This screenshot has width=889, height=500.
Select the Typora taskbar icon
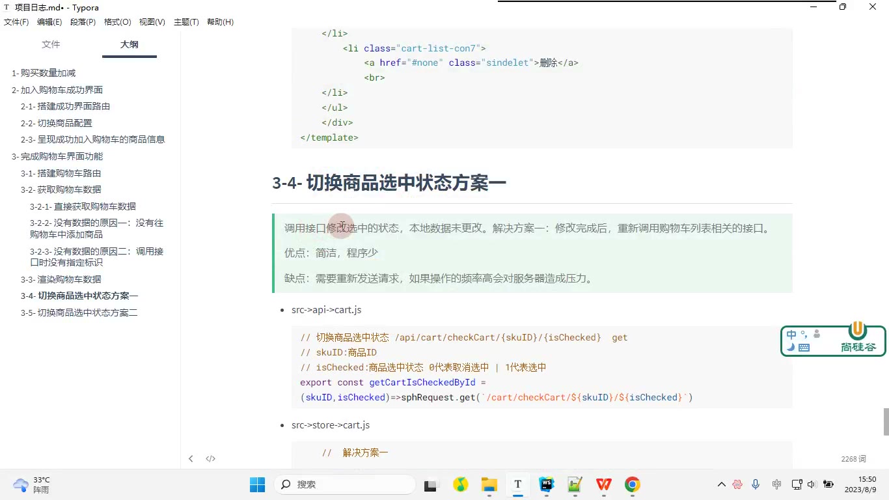point(518,484)
